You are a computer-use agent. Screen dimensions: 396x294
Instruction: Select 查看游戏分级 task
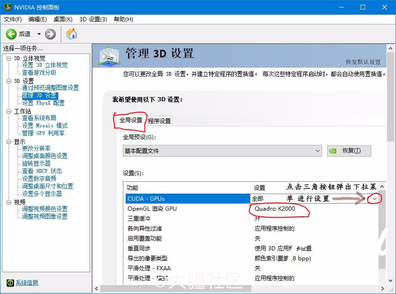(39, 72)
